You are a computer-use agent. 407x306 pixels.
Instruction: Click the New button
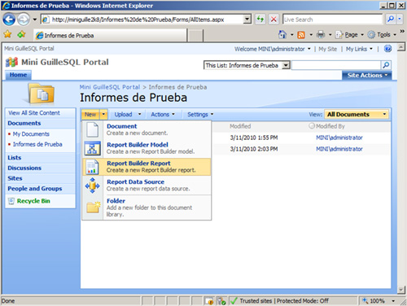click(x=90, y=115)
